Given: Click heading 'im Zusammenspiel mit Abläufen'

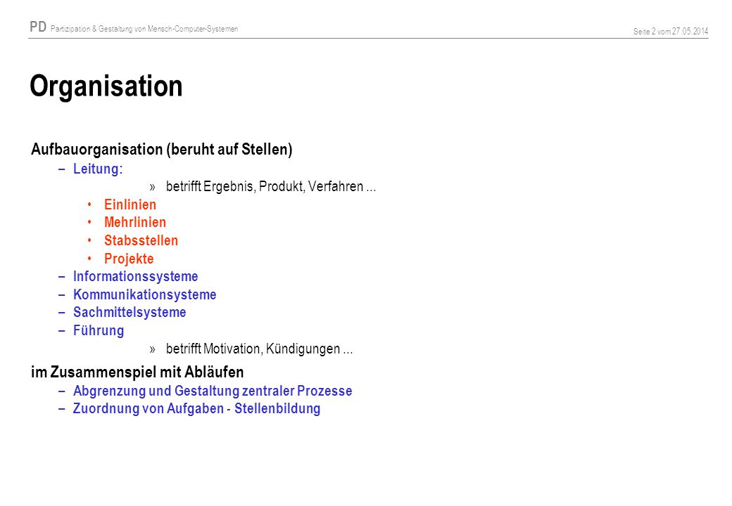Looking at the screenshot, I should 137,372.
